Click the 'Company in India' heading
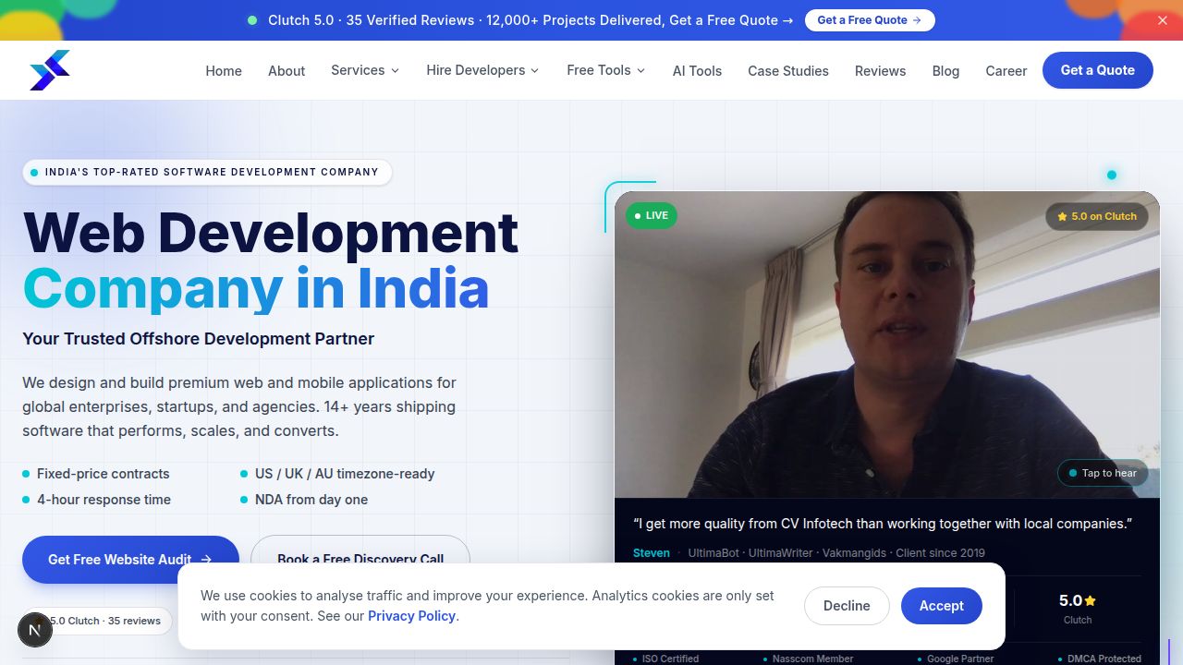The image size is (1183, 665). (x=256, y=288)
